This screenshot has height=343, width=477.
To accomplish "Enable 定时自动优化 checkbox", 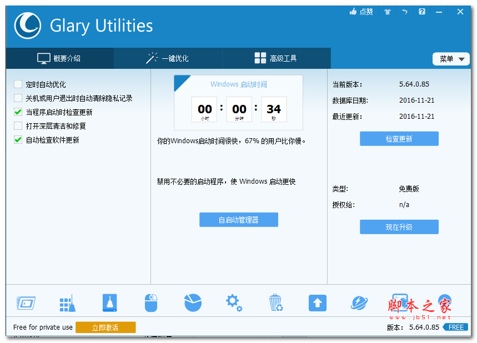I will (x=18, y=84).
